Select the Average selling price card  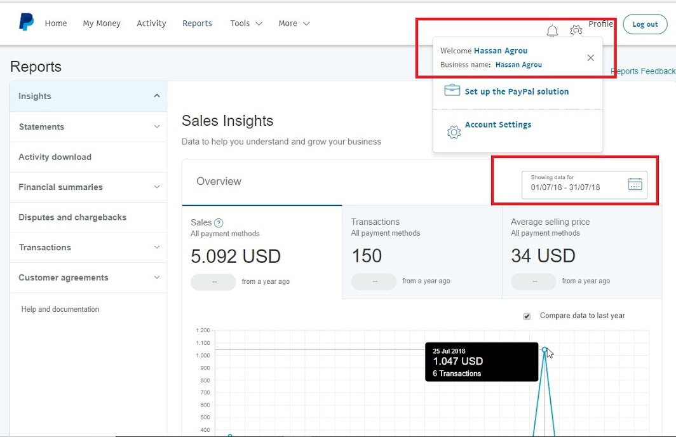point(582,252)
